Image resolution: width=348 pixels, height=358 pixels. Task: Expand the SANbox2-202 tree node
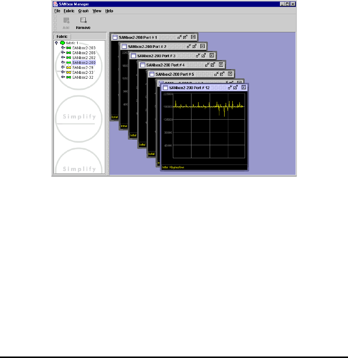(63, 58)
